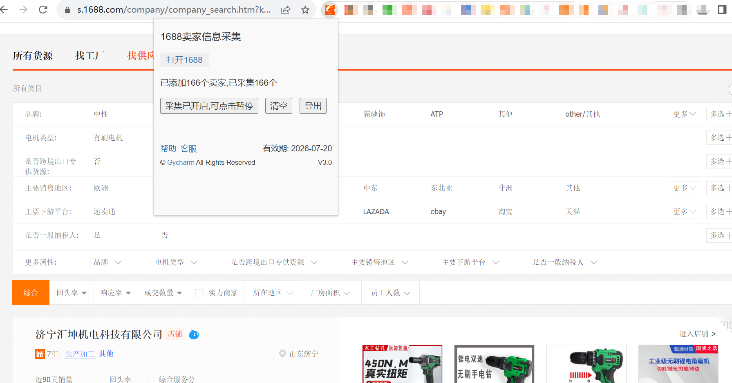Switch to the 找供应商 tab
The height and width of the screenshot is (383, 732).
(141, 56)
